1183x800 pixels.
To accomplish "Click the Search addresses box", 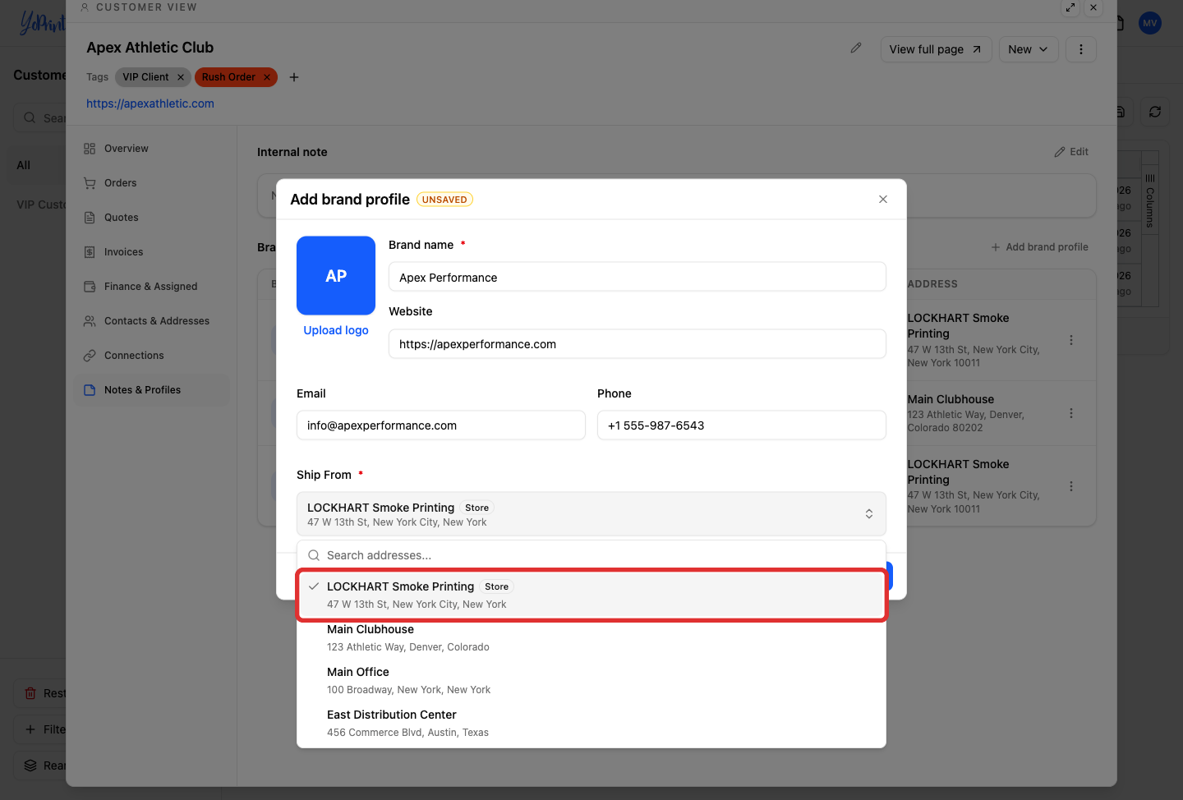I will tap(591, 555).
